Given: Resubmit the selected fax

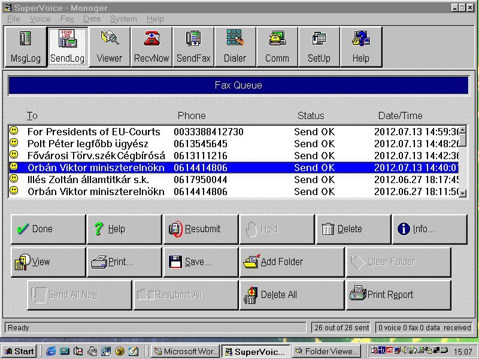Looking at the screenshot, I should [x=201, y=229].
